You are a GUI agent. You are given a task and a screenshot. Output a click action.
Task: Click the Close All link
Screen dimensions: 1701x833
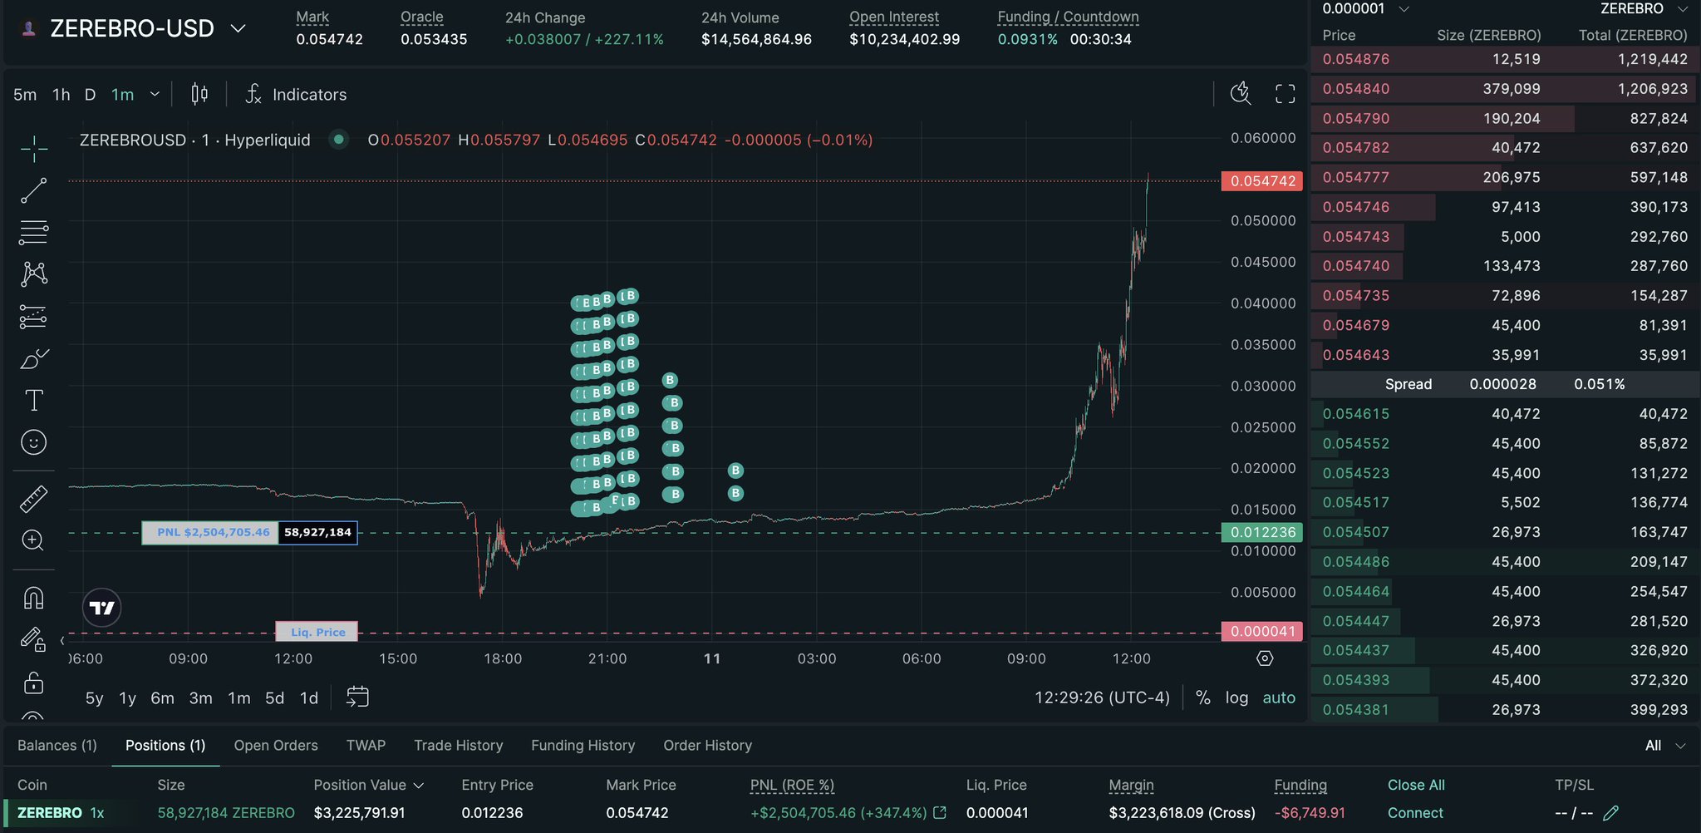point(1416,785)
